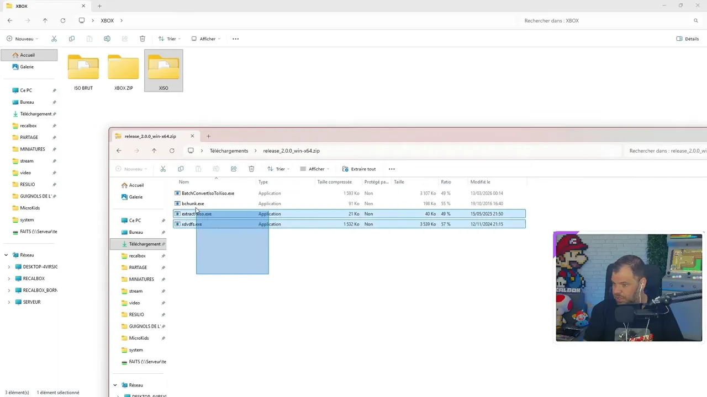Go back in the zip window
Viewport: 707px width, 397px height.
(119, 151)
